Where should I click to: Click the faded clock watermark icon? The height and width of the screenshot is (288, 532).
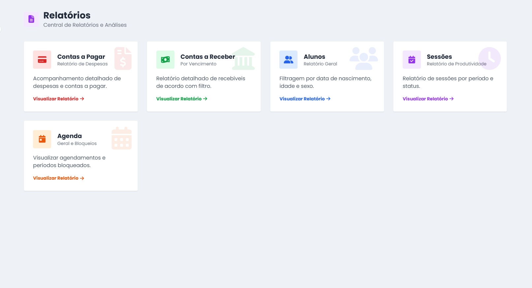click(489, 58)
